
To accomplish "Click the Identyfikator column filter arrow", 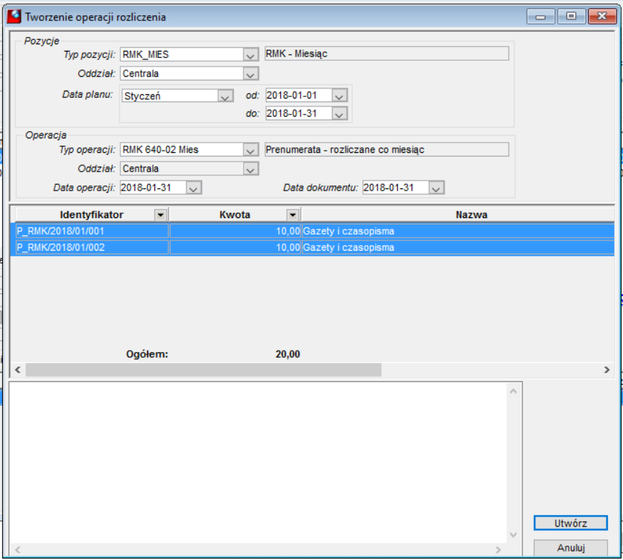I will pos(161,215).
